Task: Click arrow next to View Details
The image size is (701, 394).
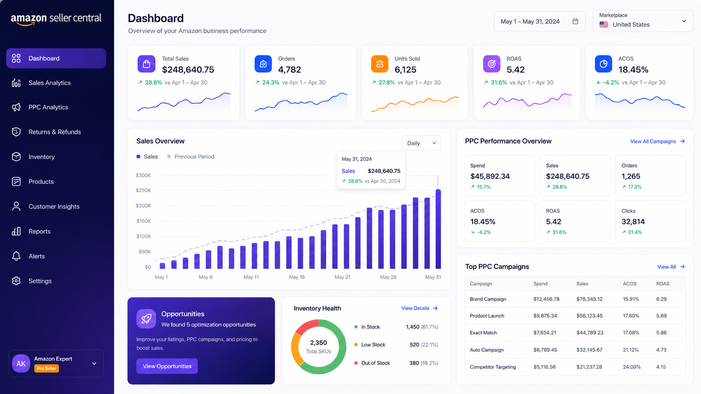Action: [435, 308]
